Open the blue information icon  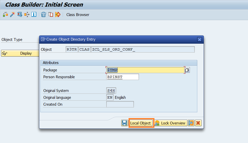coord(34,14)
